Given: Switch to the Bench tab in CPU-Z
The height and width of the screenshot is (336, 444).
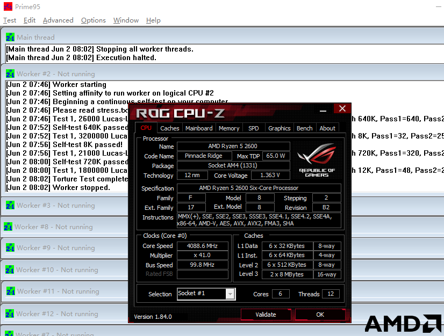Looking at the screenshot, I should click(x=304, y=128).
